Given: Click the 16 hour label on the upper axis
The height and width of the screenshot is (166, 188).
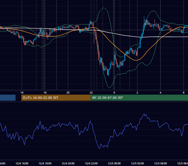Looking at the screenshot, I should 22,93.
